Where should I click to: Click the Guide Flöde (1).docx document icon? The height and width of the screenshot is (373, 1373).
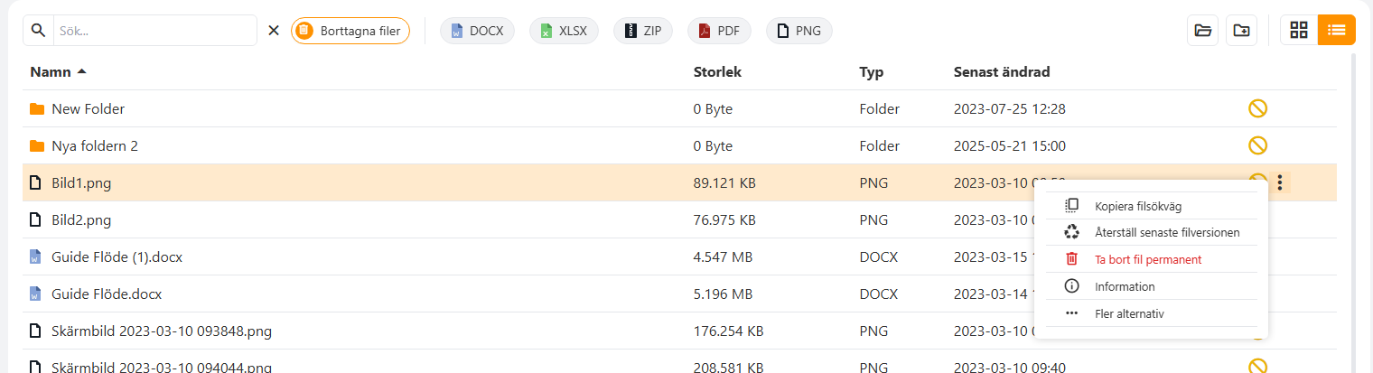point(36,256)
